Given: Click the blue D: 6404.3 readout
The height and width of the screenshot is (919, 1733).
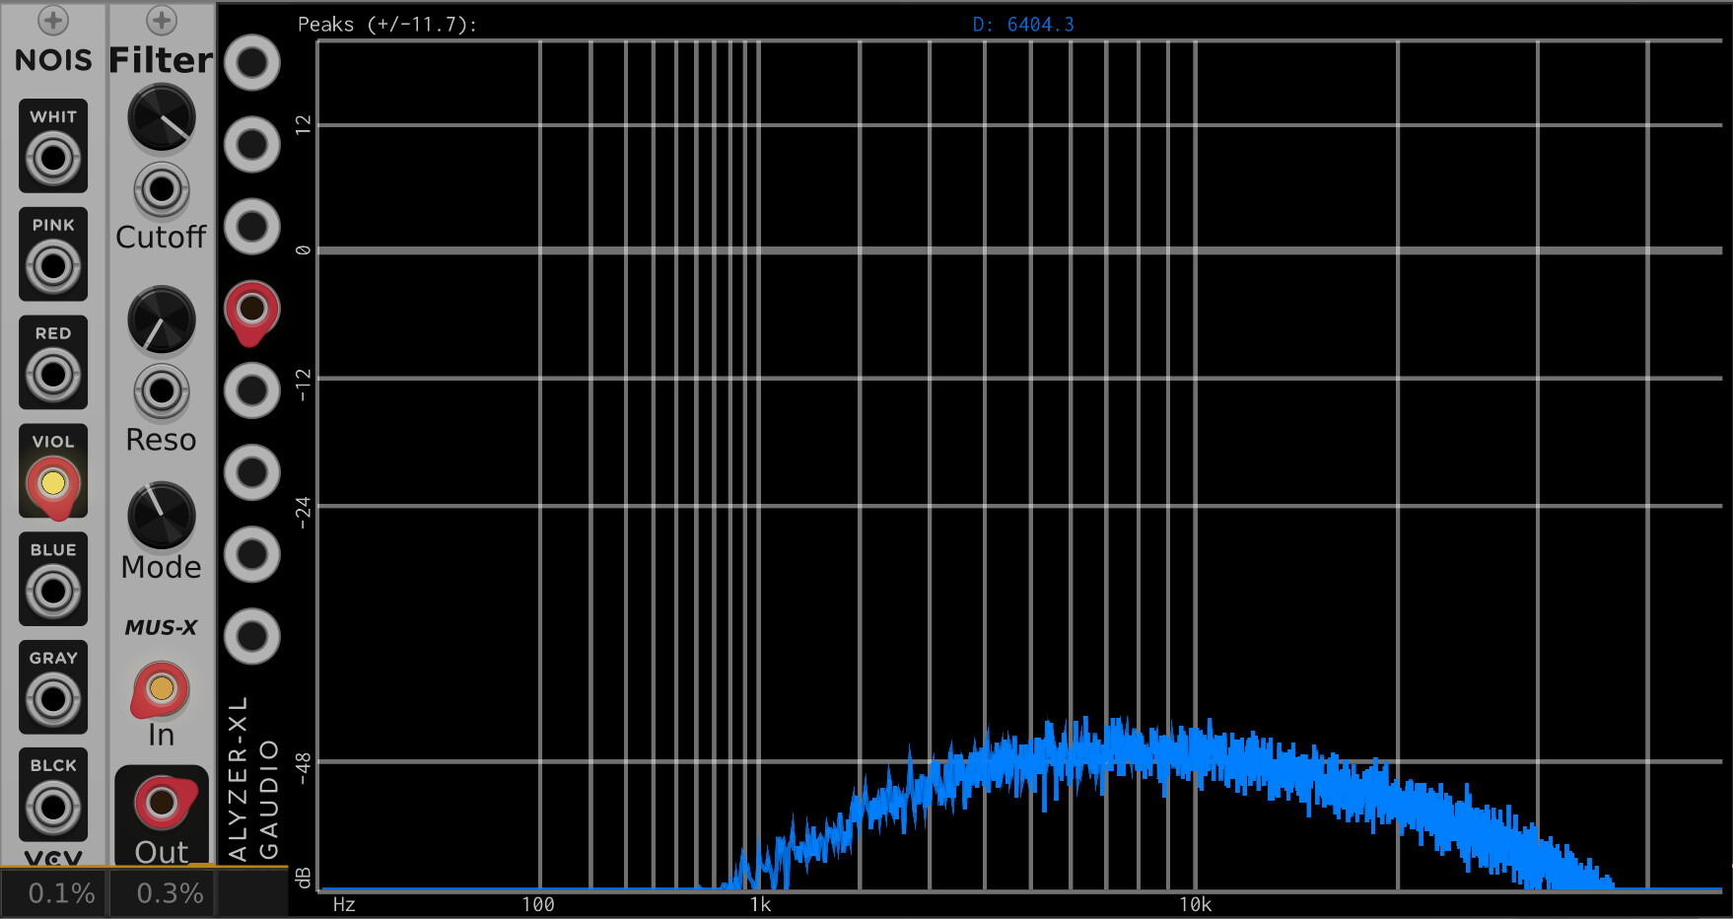Looking at the screenshot, I should [x=1022, y=25].
